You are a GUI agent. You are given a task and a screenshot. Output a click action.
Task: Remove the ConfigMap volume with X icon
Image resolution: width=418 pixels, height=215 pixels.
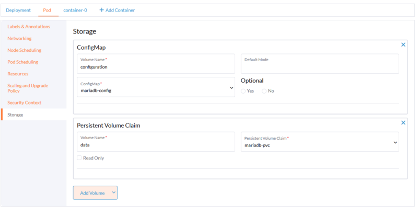(403, 45)
